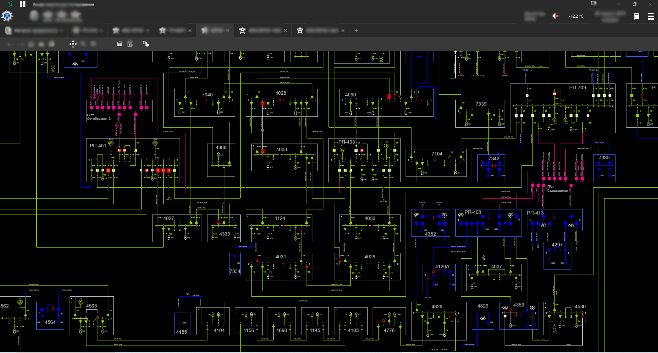Select substation label 4031
The height and width of the screenshot is (353, 658).
pos(281,257)
